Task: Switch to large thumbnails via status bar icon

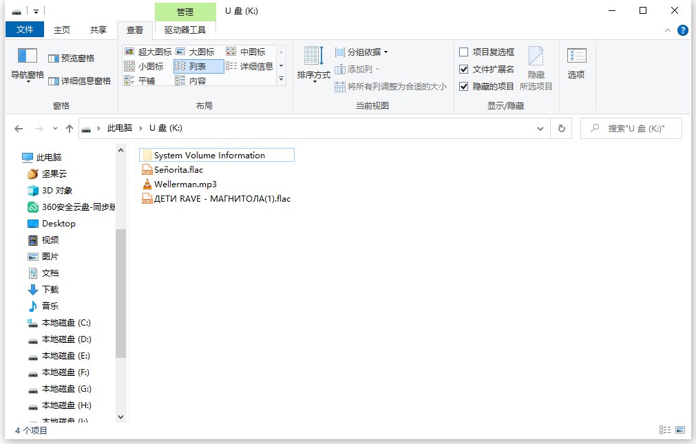Action: point(680,430)
